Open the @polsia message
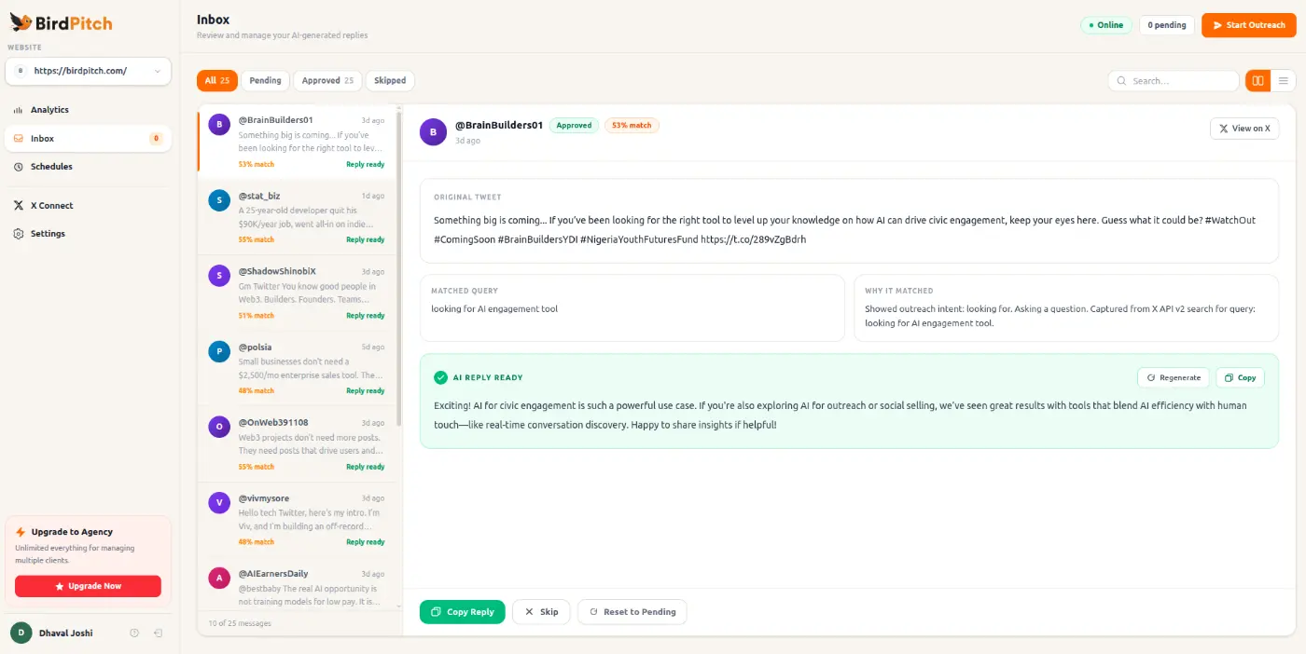This screenshot has height=654, width=1306. coord(299,368)
